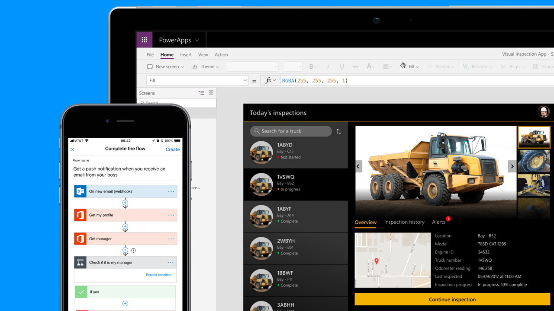Viewport: 554px width, 311px height.
Task: Expand the Fill property dropdown
Action: [x=245, y=80]
